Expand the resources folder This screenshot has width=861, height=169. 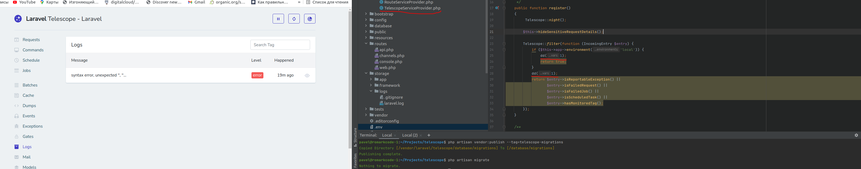coord(366,38)
